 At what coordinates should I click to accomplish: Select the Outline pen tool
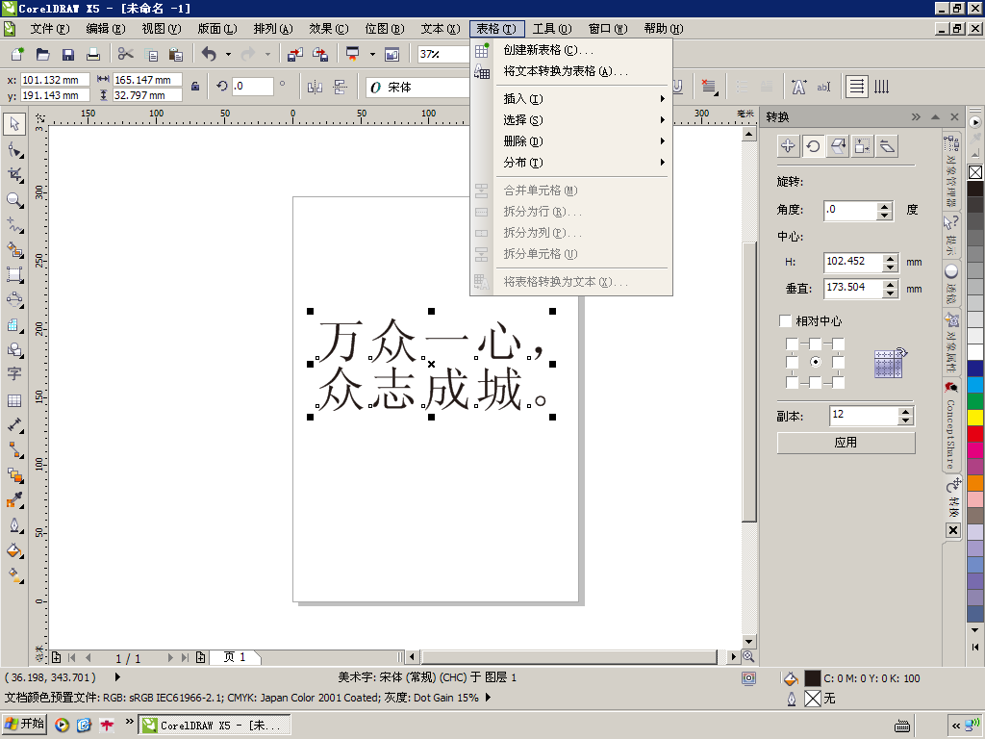[x=14, y=525]
